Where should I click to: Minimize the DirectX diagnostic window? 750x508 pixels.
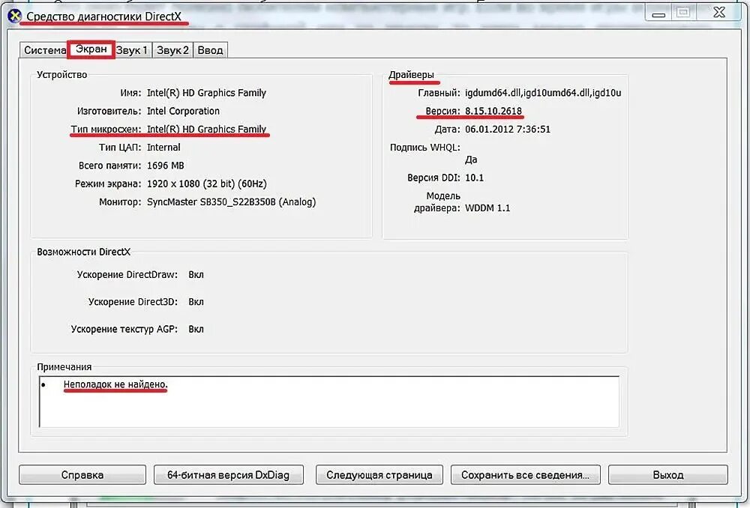click(x=658, y=13)
